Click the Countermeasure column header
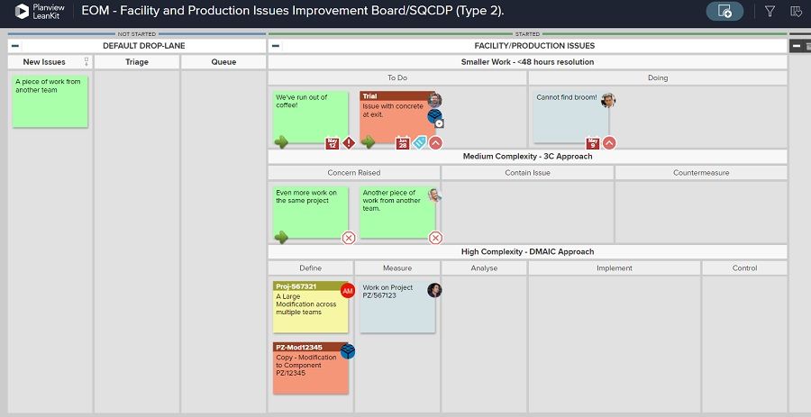This screenshot has width=811, height=417. pos(701,173)
